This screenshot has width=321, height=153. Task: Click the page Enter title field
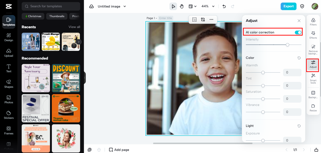point(166,18)
